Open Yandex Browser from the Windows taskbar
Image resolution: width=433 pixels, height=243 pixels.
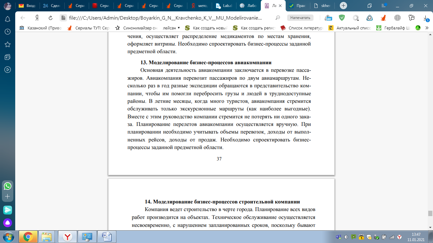[67, 237]
